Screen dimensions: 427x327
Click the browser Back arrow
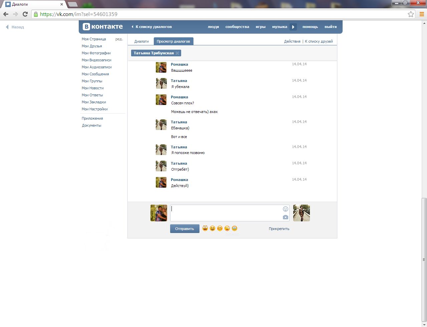point(6,14)
